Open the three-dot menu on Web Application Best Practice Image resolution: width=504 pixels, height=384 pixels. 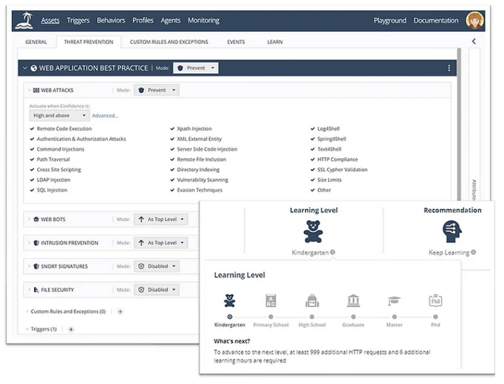tap(449, 67)
